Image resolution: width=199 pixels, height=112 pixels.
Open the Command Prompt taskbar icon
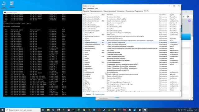pos(74,110)
